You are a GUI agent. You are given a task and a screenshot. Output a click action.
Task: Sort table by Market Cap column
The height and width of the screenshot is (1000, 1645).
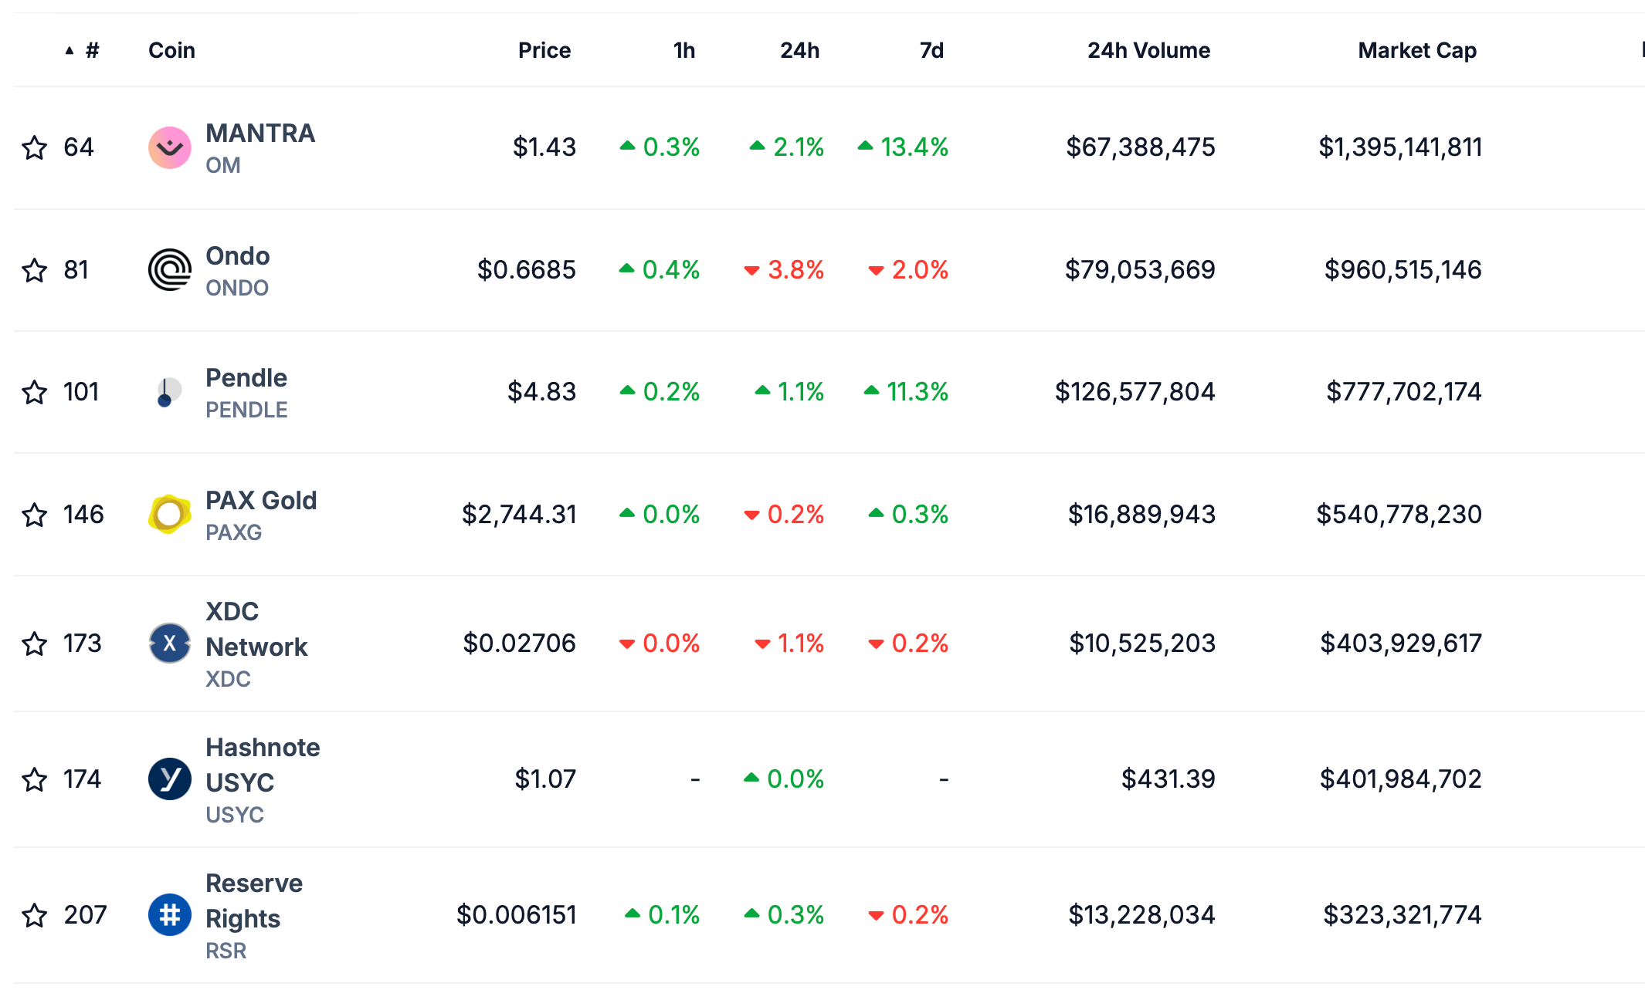pyautogui.click(x=1416, y=51)
